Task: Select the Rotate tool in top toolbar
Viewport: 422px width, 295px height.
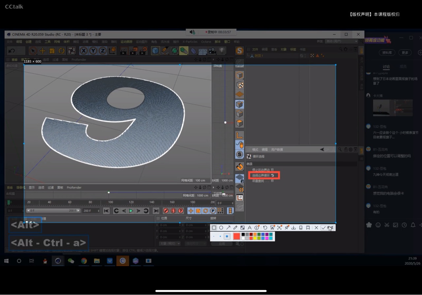Action: tap(62, 51)
